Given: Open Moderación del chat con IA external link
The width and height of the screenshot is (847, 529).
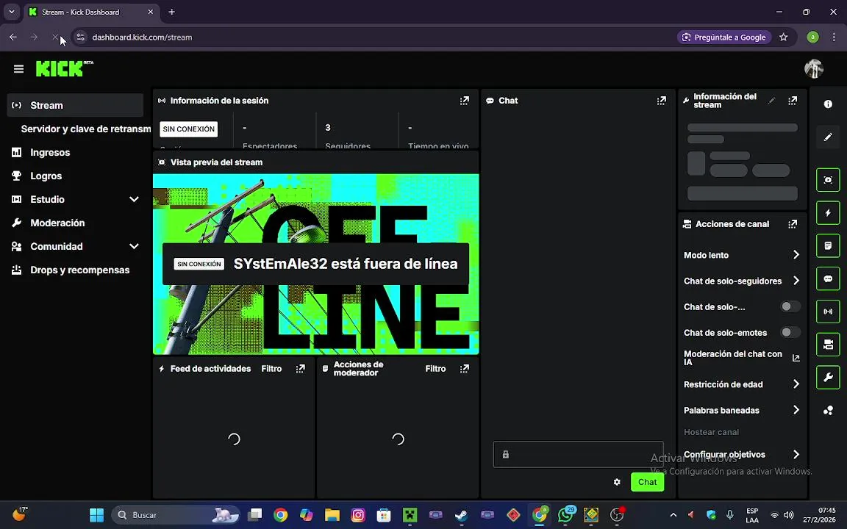Looking at the screenshot, I should click(x=796, y=358).
